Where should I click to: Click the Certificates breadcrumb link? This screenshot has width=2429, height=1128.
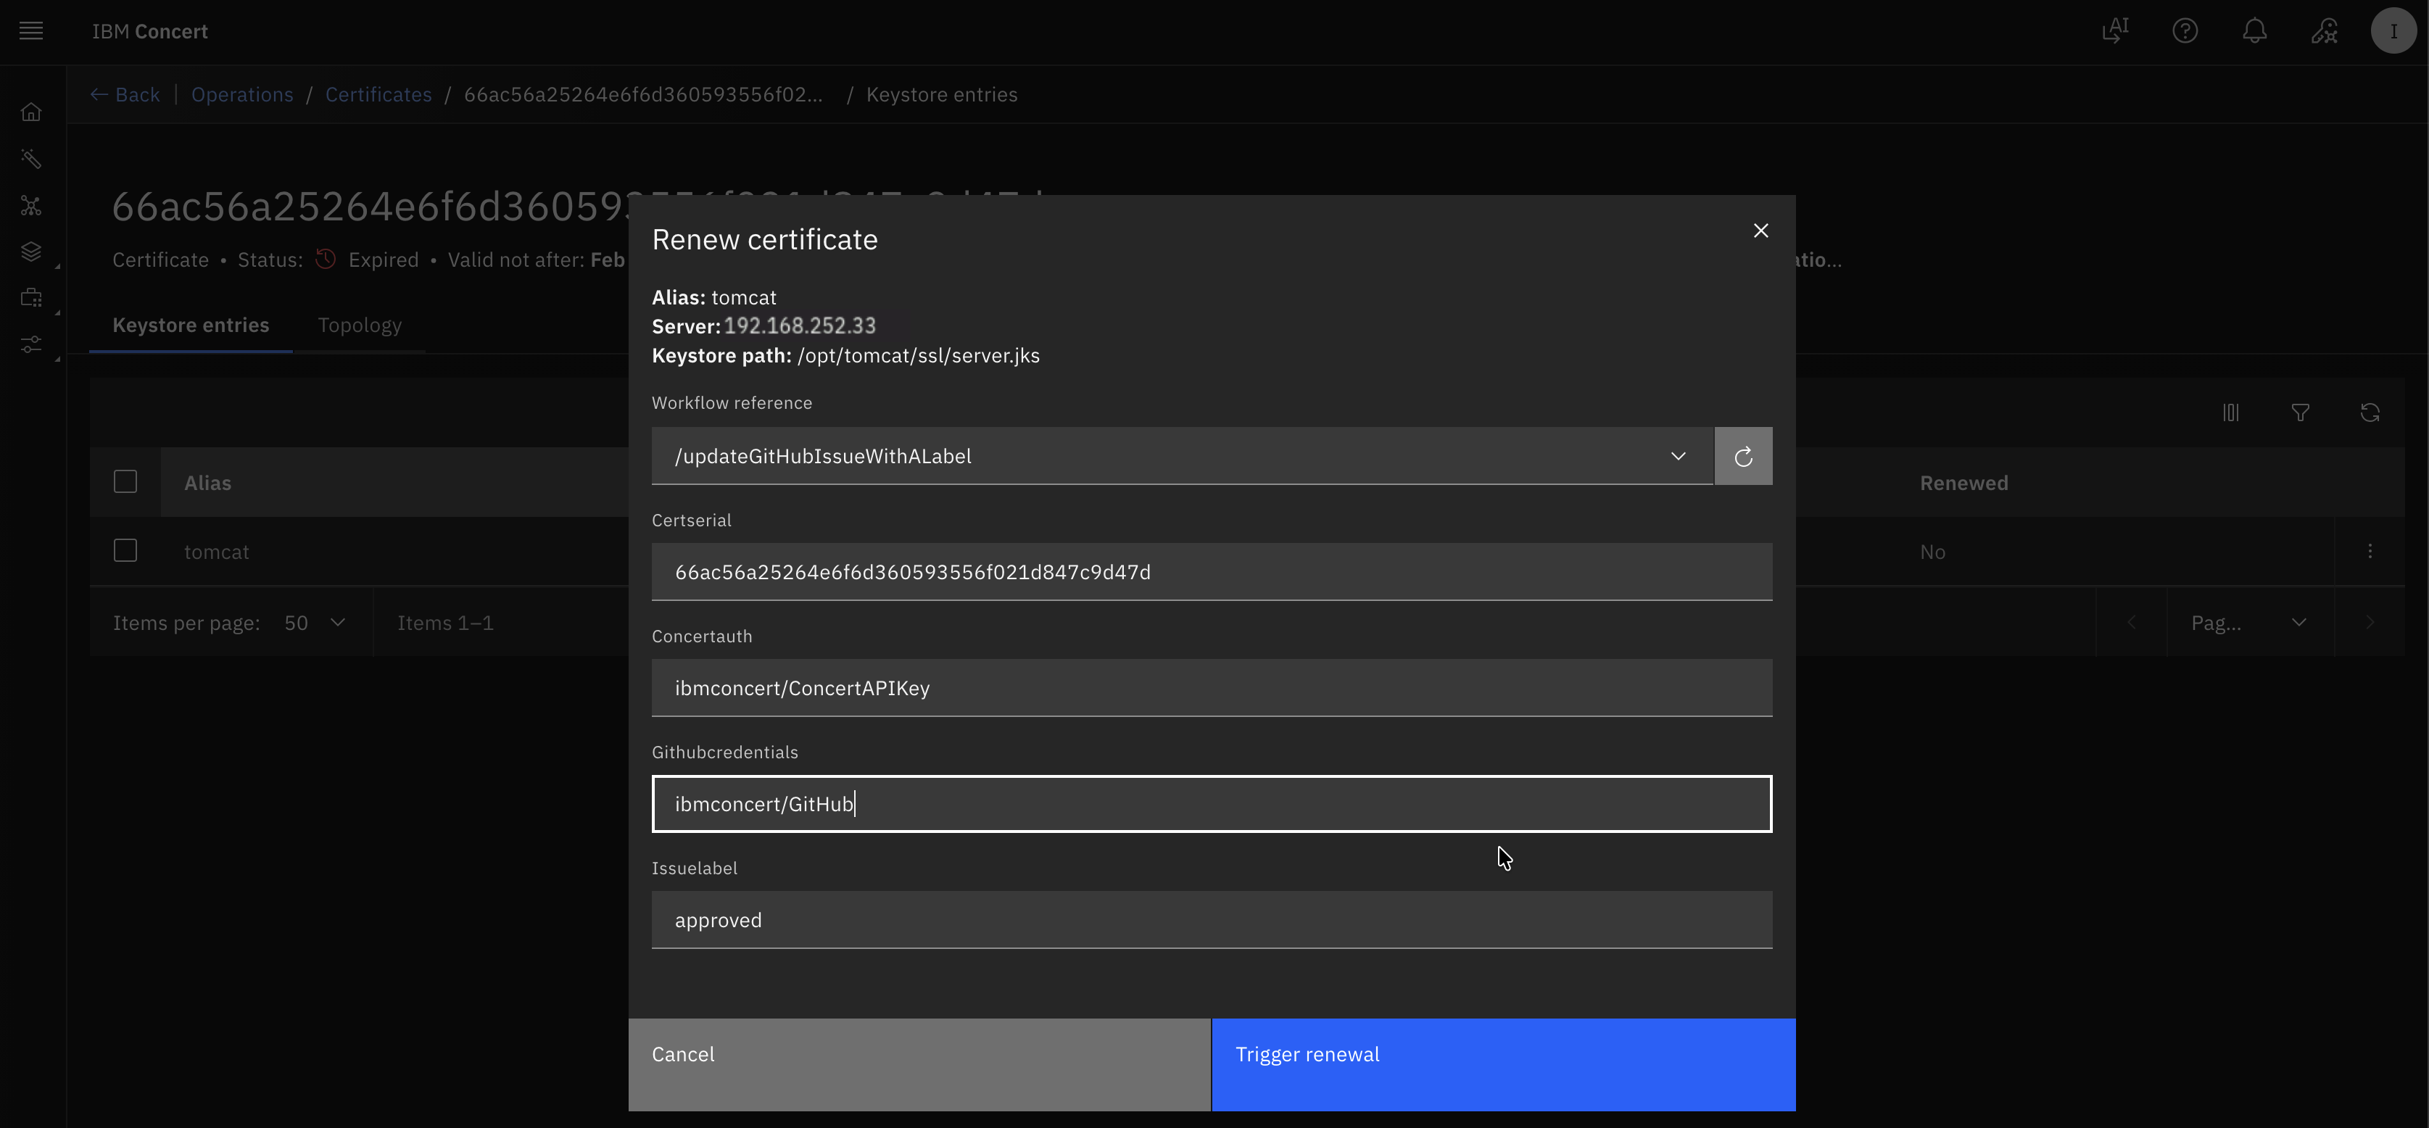tap(378, 94)
